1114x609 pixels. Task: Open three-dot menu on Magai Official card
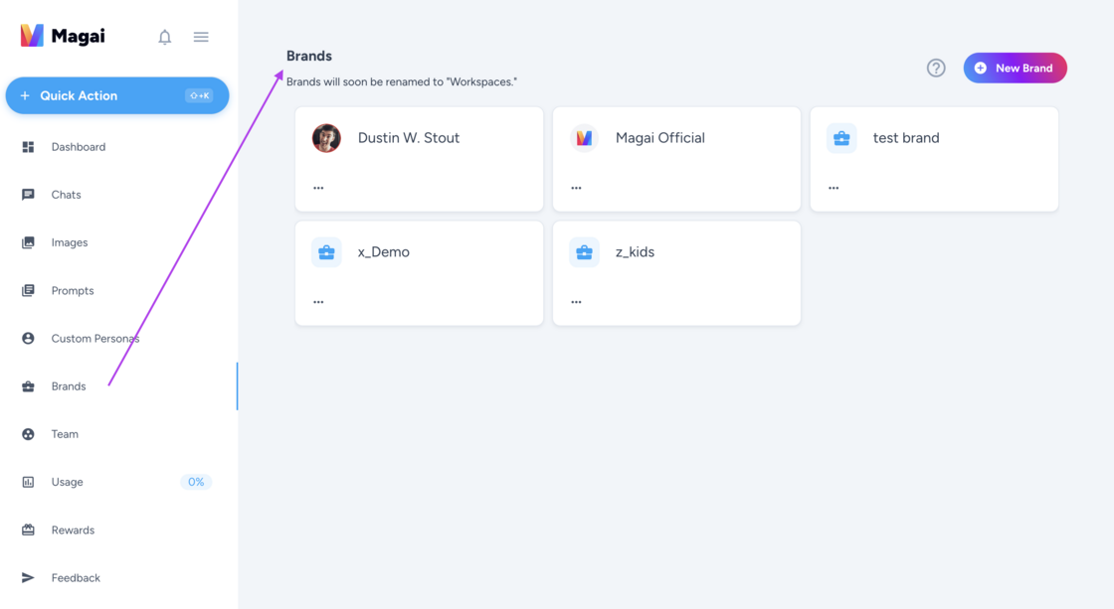[576, 188]
